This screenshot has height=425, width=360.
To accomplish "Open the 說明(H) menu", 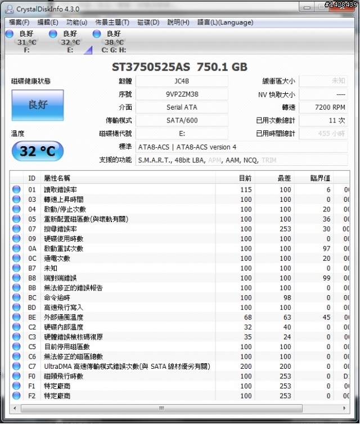I will coord(178,22).
